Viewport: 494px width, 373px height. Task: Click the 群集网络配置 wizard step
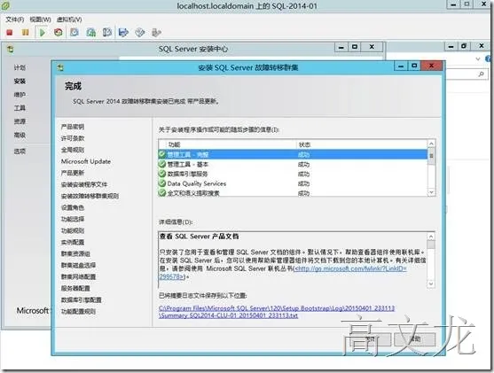pyautogui.click(x=78, y=276)
